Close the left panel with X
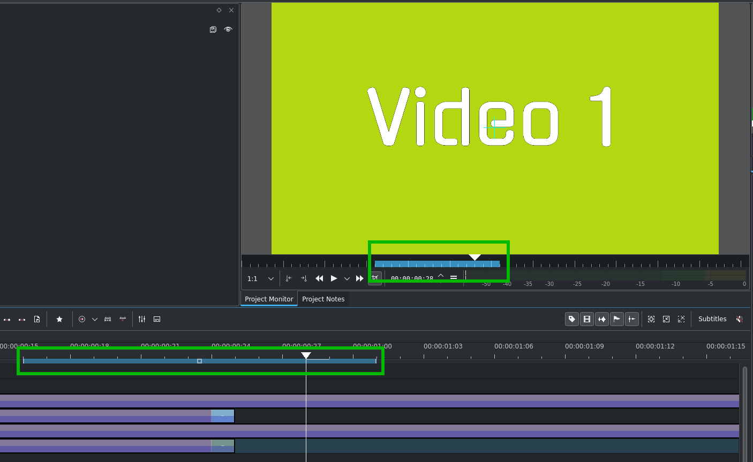 [231, 10]
